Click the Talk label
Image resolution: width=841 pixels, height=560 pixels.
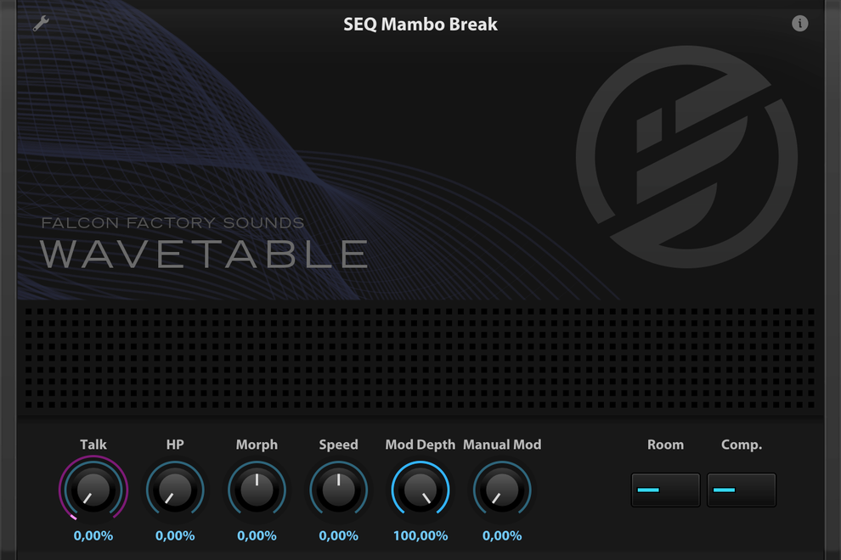coord(93,445)
